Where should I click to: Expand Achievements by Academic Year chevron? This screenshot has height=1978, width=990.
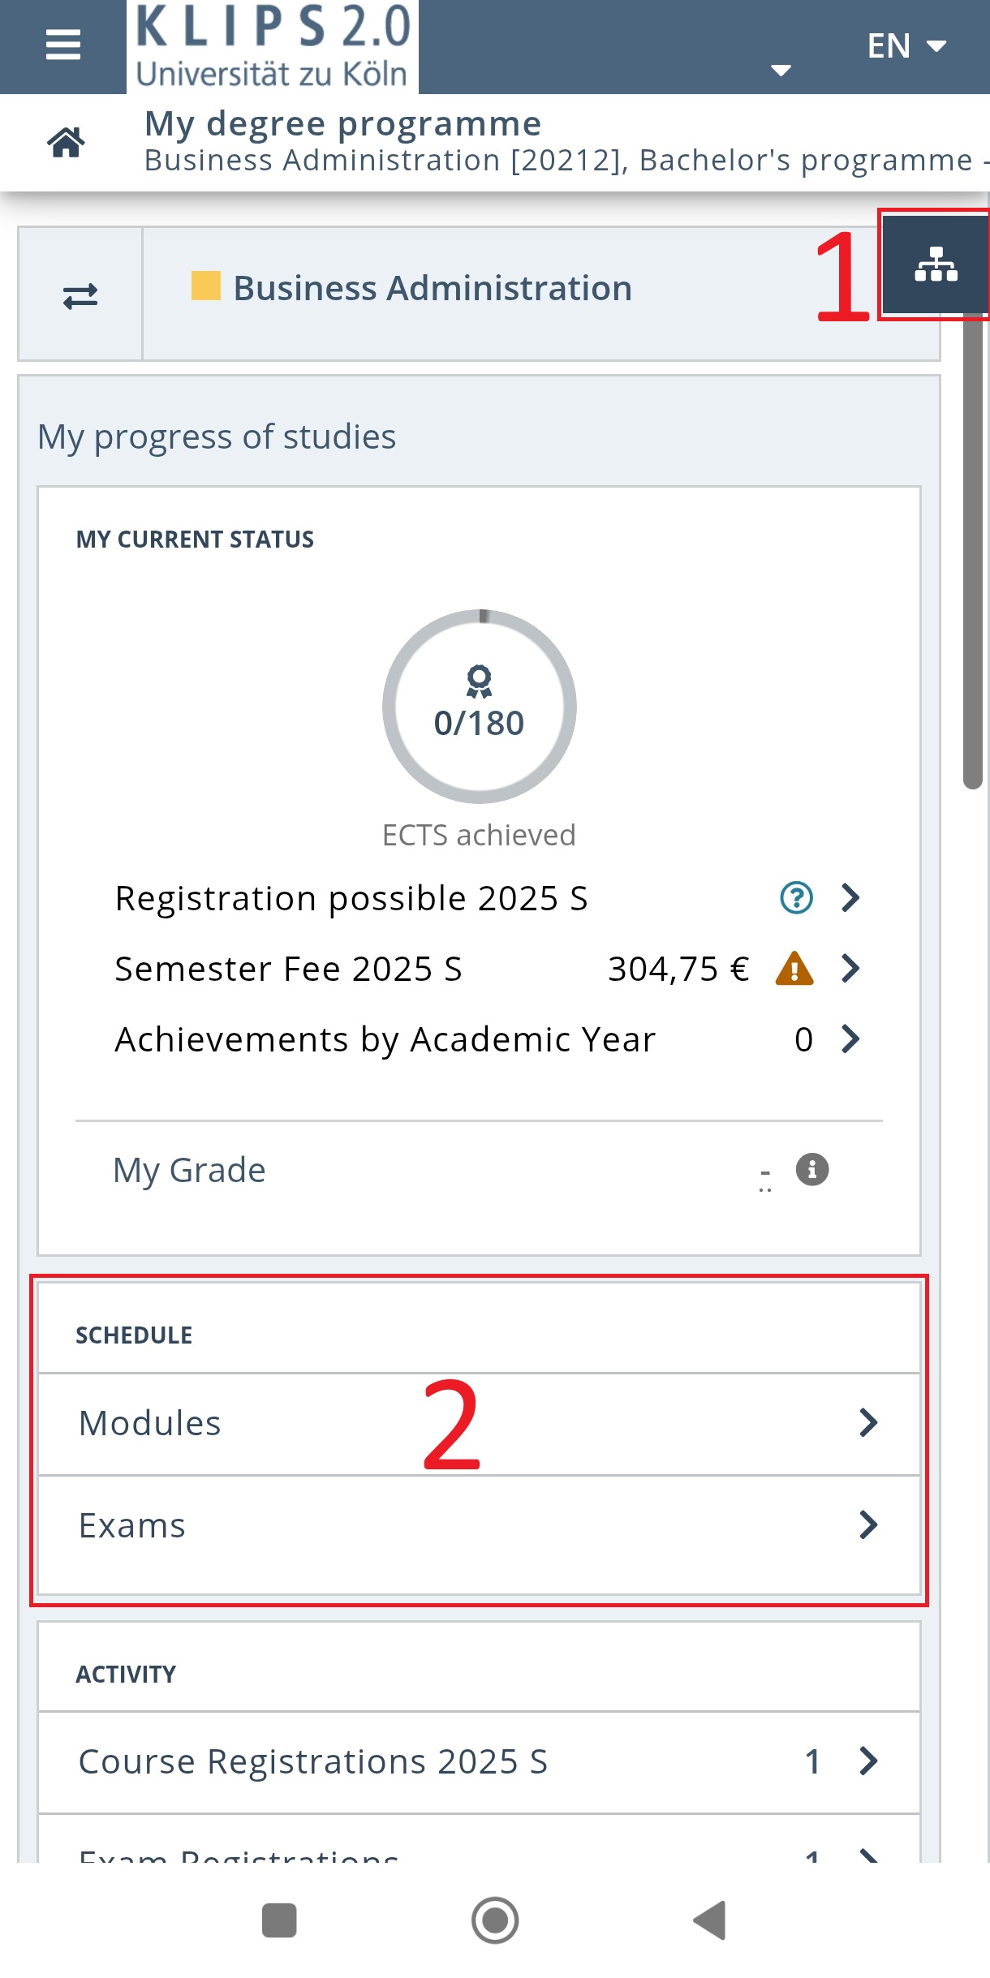tap(850, 1038)
